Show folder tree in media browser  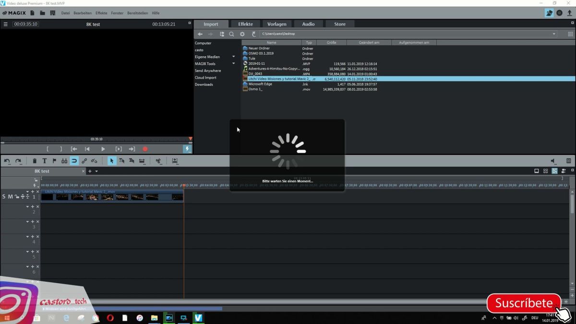222,34
